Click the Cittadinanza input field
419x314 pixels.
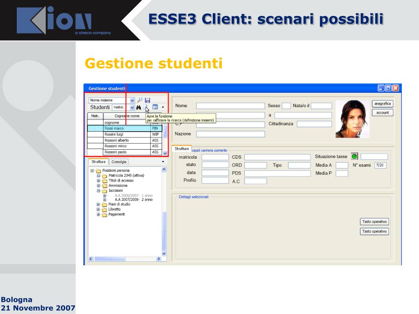pos(314,124)
